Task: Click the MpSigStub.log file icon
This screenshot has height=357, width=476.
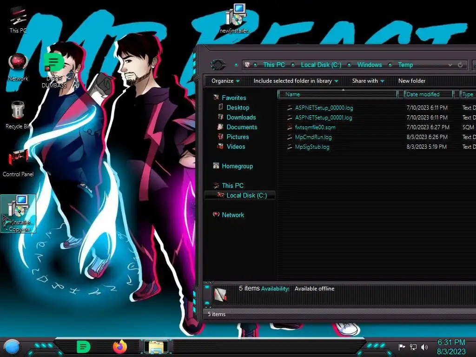Action: tap(290, 146)
